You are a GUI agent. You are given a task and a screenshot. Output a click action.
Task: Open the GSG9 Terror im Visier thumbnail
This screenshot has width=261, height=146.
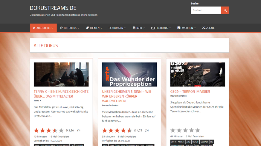(198, 75)
